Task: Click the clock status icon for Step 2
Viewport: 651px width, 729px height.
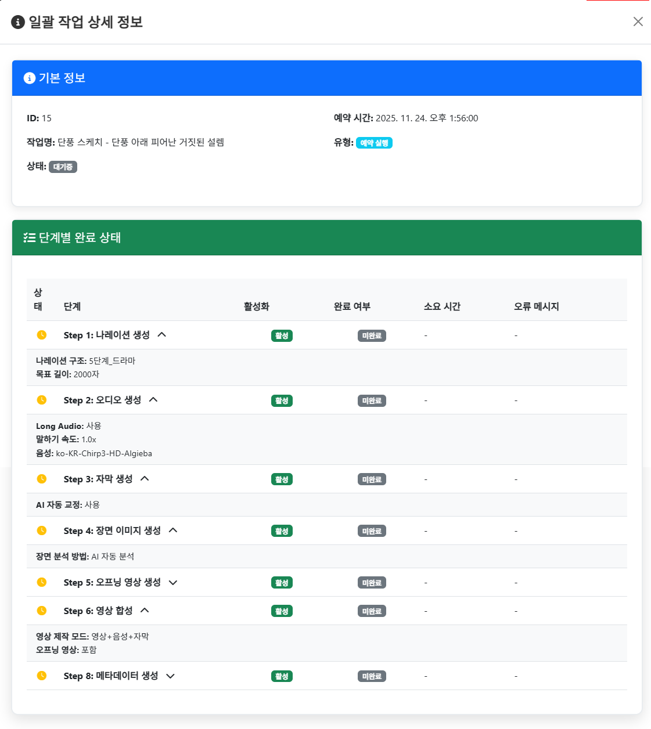Action: coord(42,400)
